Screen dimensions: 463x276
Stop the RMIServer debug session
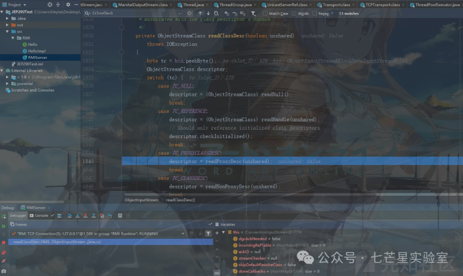point(3,242)
